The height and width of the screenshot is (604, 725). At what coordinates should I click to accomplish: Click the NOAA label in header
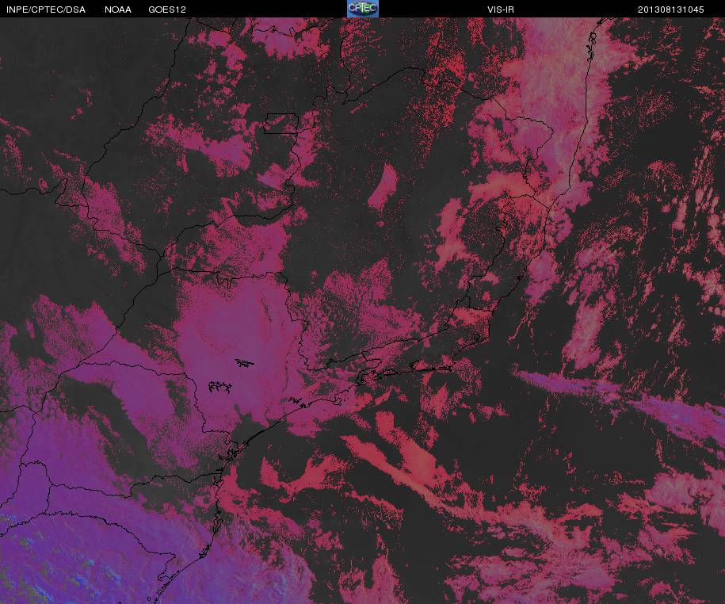pyautogui.click(x=118, y=10)
